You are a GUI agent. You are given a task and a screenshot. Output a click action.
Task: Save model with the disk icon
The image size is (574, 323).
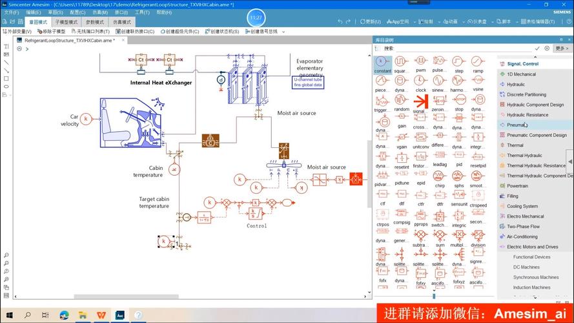[x=21, y=21]
